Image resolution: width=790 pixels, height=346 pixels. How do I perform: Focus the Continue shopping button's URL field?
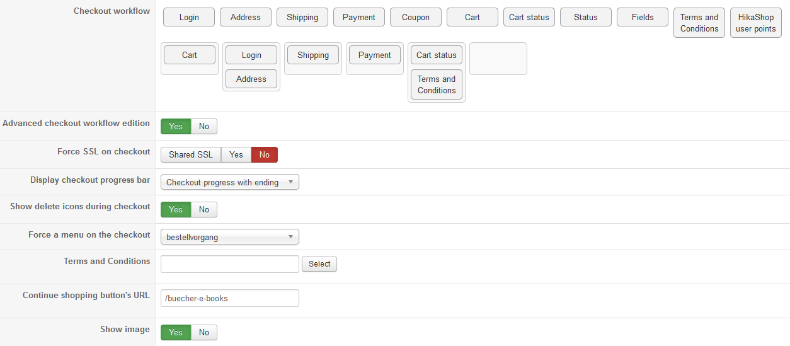click(x=230, y=298)
